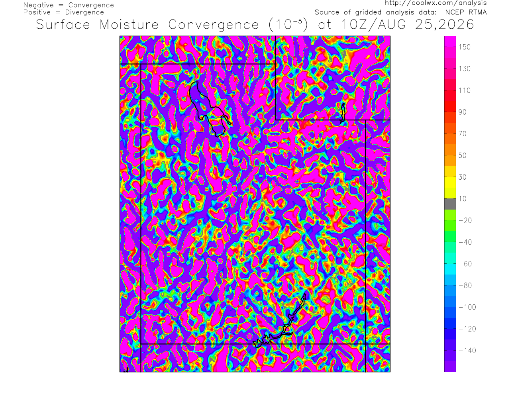Click the -140 label on the legend
This screenshot has height=408, width=510.
point(467,351)
